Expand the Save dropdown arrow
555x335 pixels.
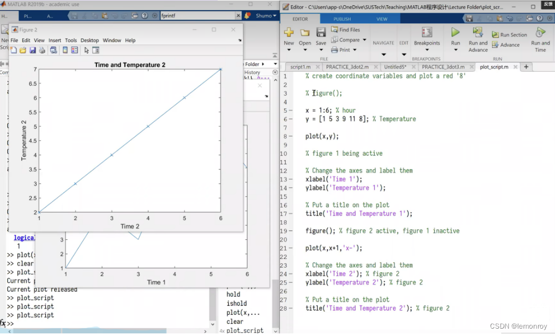(321, 50)
